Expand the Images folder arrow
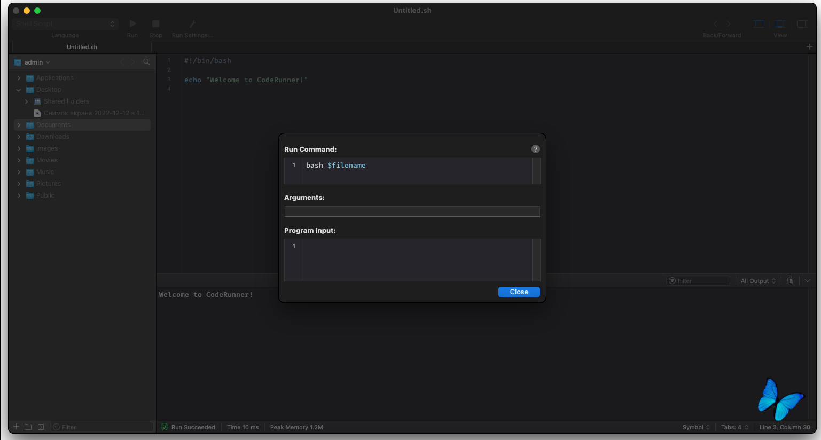The height and width of the screenshot is (440, 821). click(19, 148)
